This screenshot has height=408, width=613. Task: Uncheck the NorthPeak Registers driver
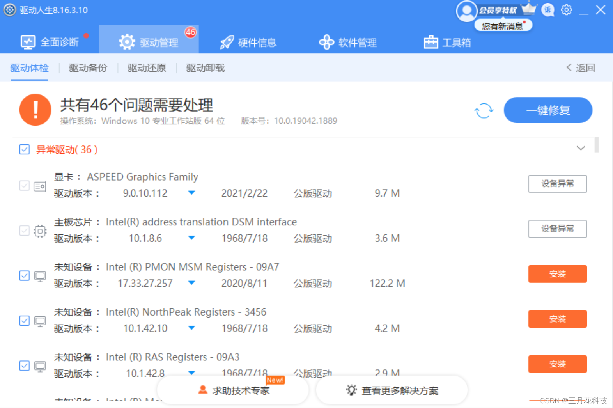[24, 321]
